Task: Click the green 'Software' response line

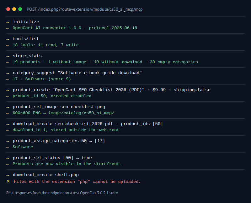Action: point(23,147)
